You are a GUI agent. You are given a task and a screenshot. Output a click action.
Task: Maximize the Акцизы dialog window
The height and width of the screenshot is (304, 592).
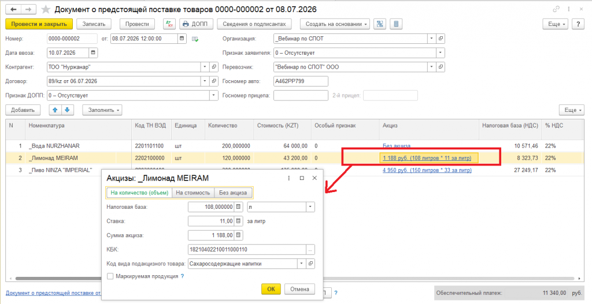302,178
